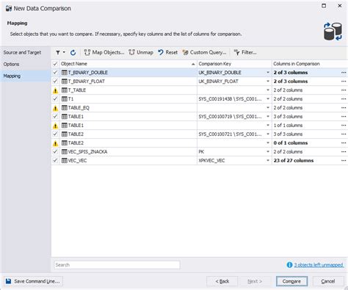348x290 pixels.
Task: Click table icon of VEC_SPIS_ZNACKA
Action: 65,152
